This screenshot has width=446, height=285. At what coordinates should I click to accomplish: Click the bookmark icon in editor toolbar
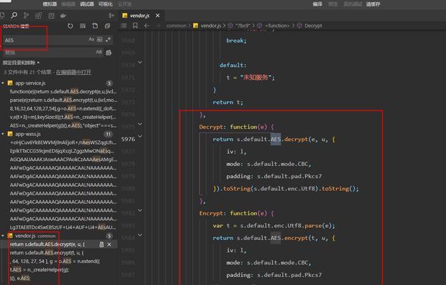click(x=135, y=26)
